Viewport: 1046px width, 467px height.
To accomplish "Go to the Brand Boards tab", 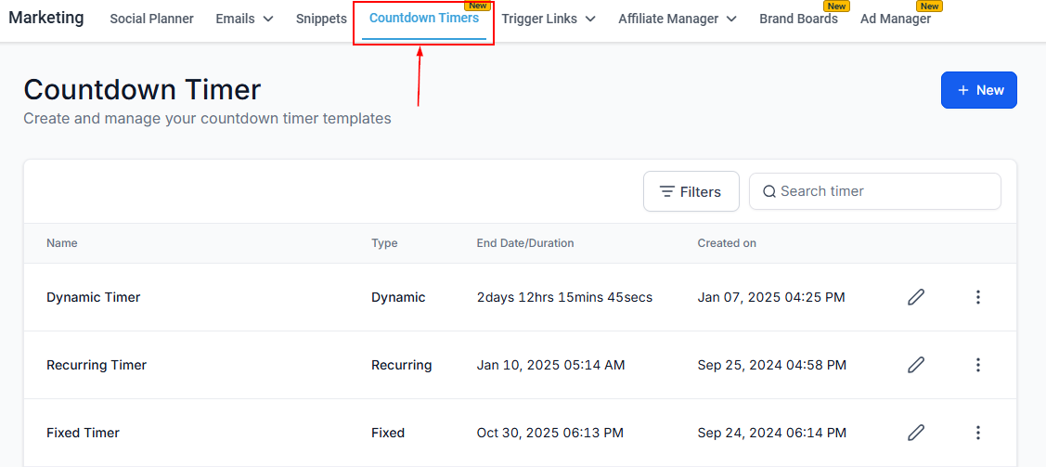I will pyautogui.click(x=798, y=19).
